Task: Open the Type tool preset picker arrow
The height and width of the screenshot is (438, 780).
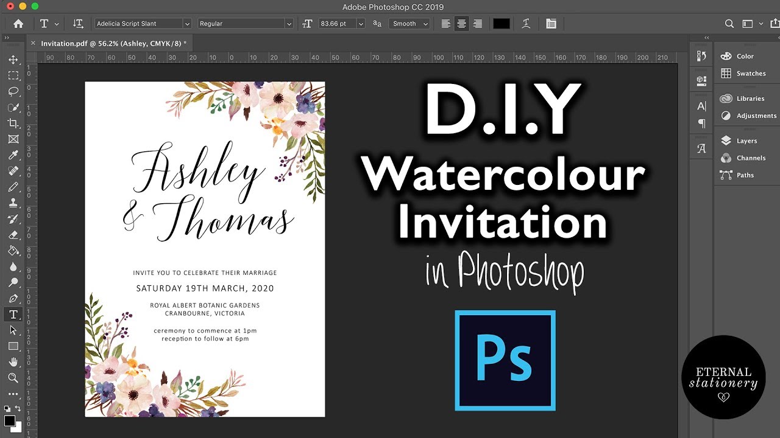Action: 57,24
